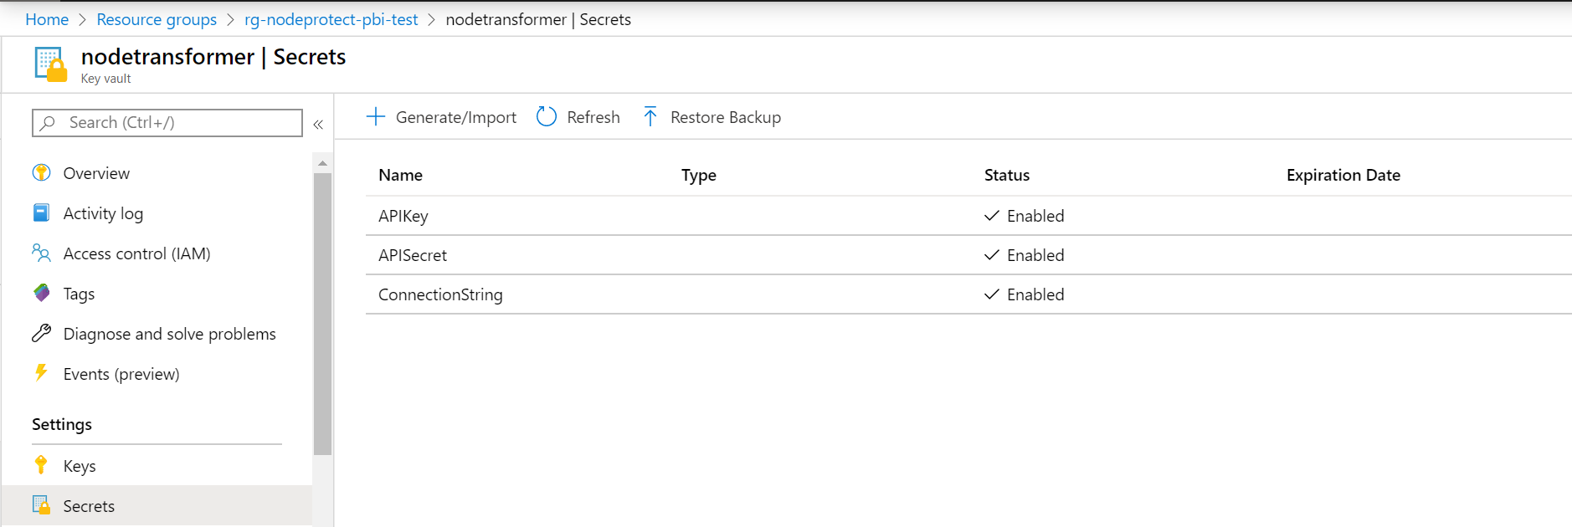This screenshot has height=527, width=1572.
Task: Click the Keys icon in Settings
Action: (x=41, y=465)
